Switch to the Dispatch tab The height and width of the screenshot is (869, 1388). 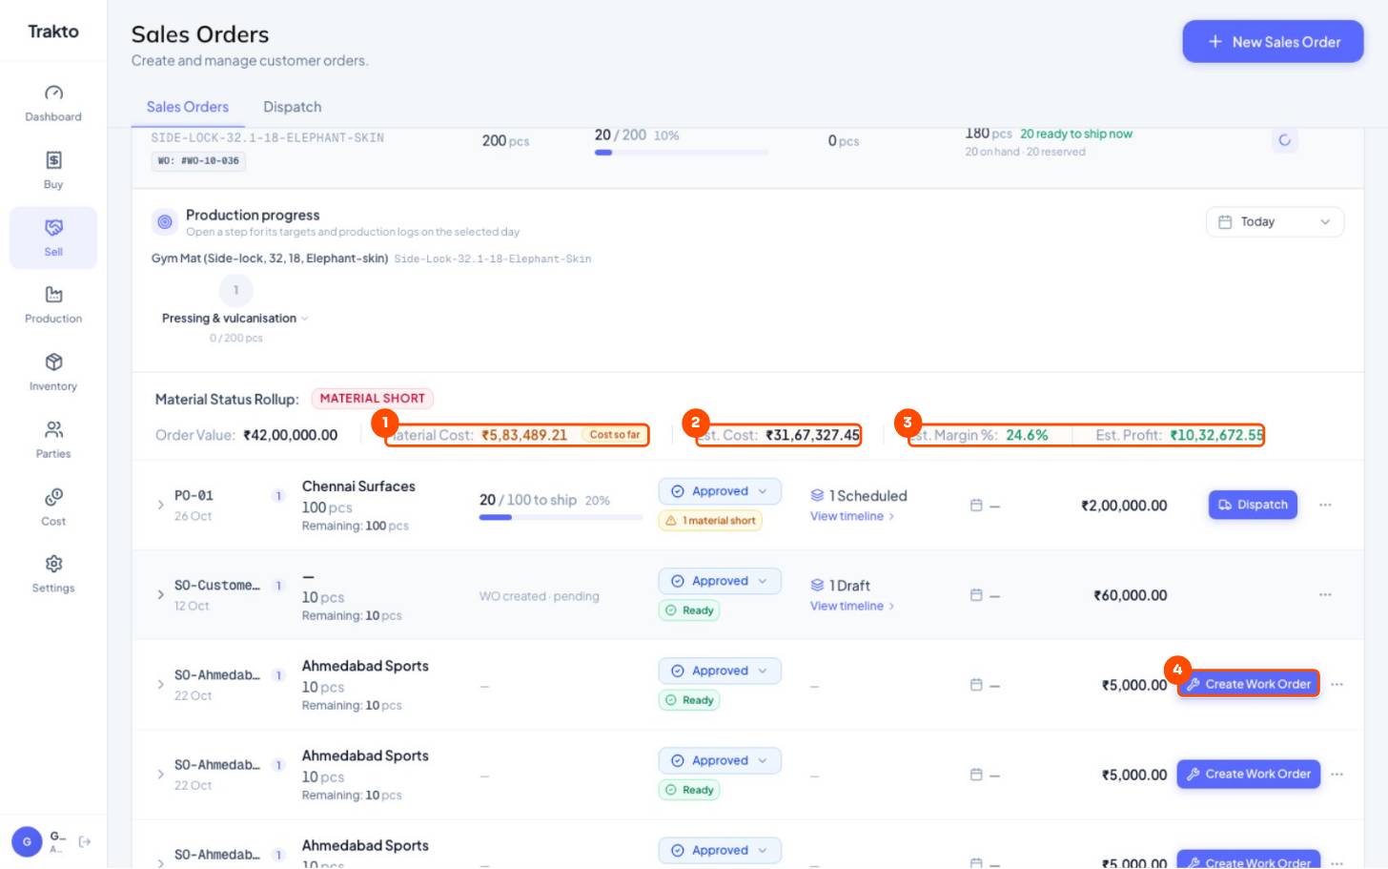[293, 107]
